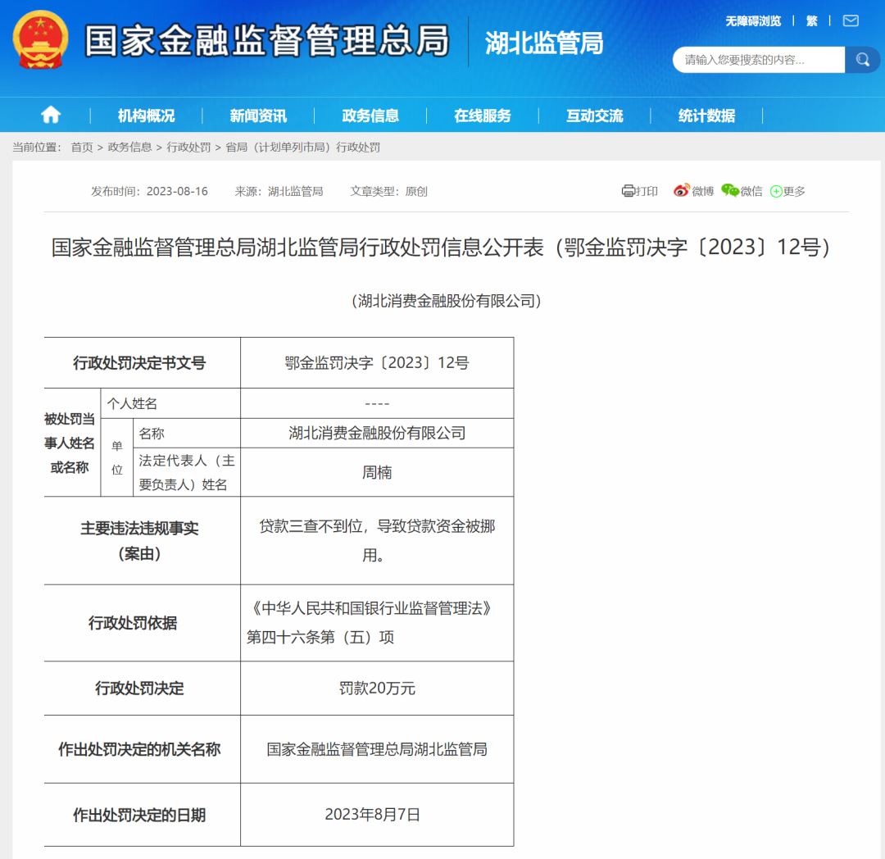Open the 在线服务 menu

click(483, 116)
